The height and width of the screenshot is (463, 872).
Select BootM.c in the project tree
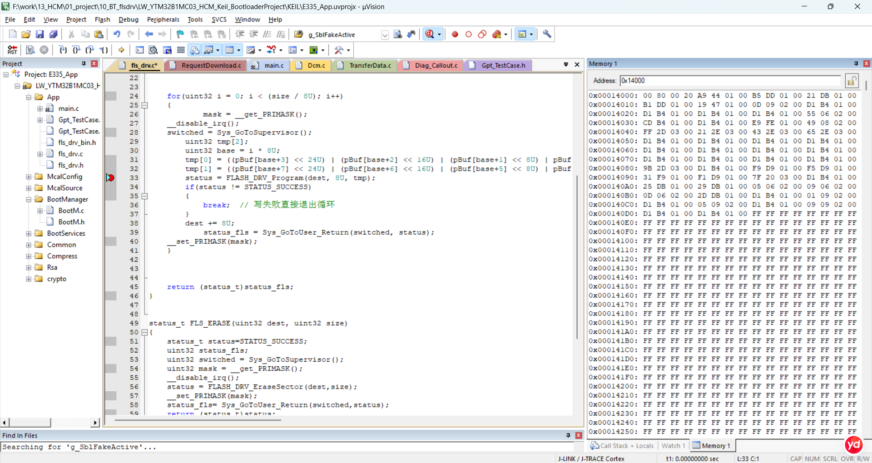[x=71, y=211]
